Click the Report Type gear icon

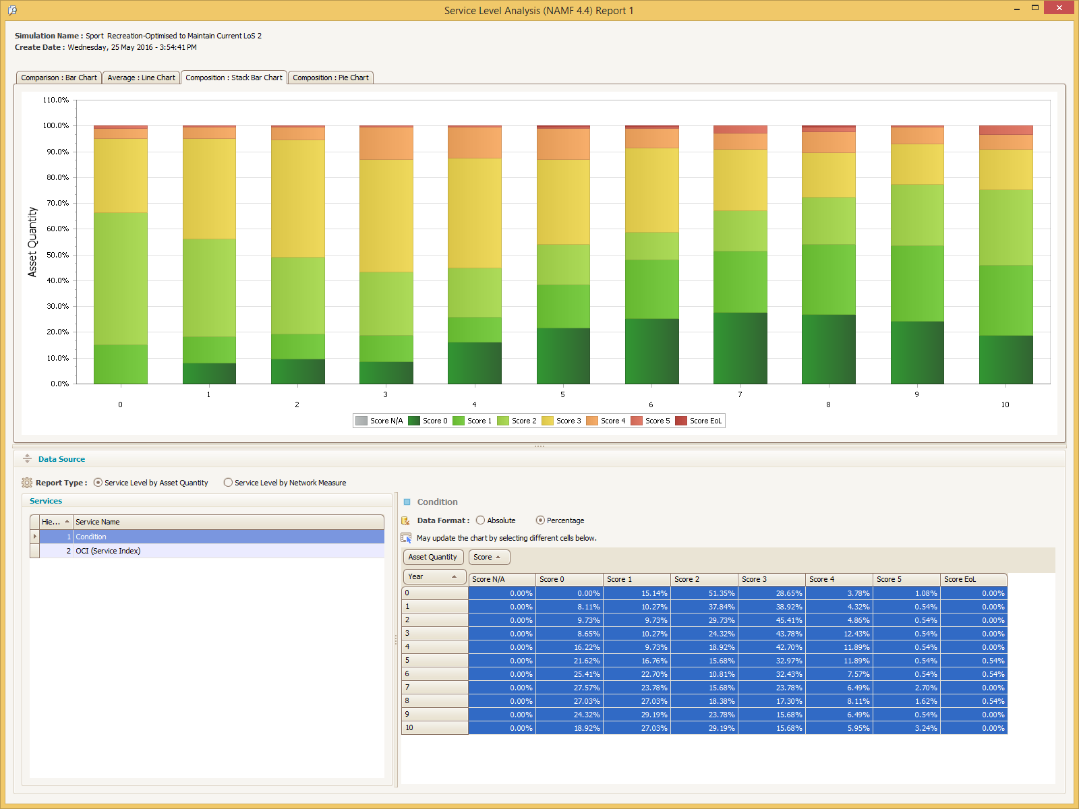(27, 483)
